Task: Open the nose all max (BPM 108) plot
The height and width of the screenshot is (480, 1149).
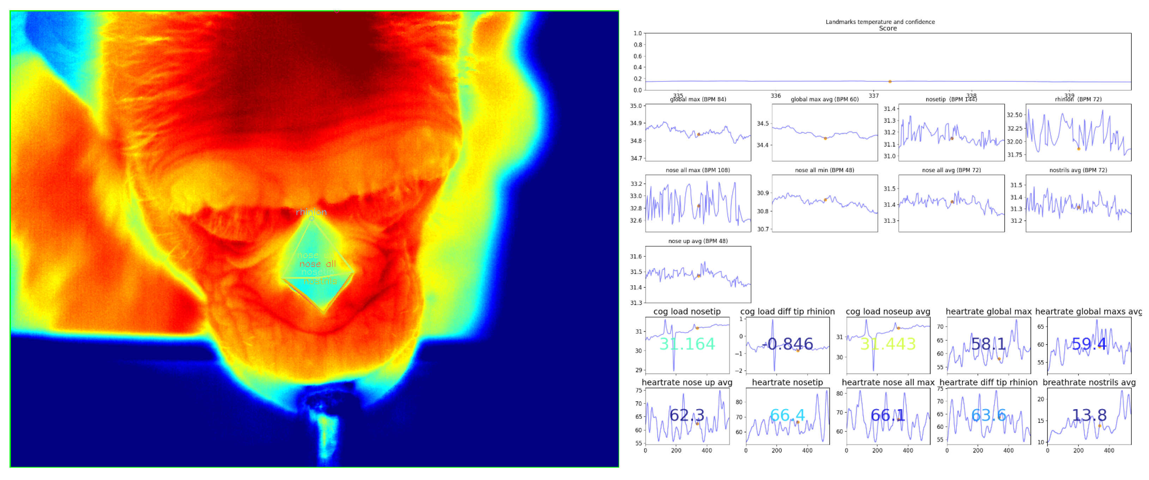Action: coord(698,203)
